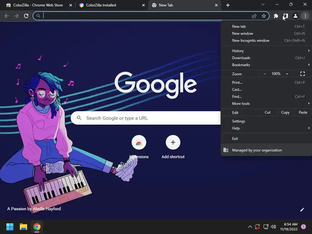Open the Windows Start menu
The height and width of the screenshot is (234, 312).
coord(10,227)
